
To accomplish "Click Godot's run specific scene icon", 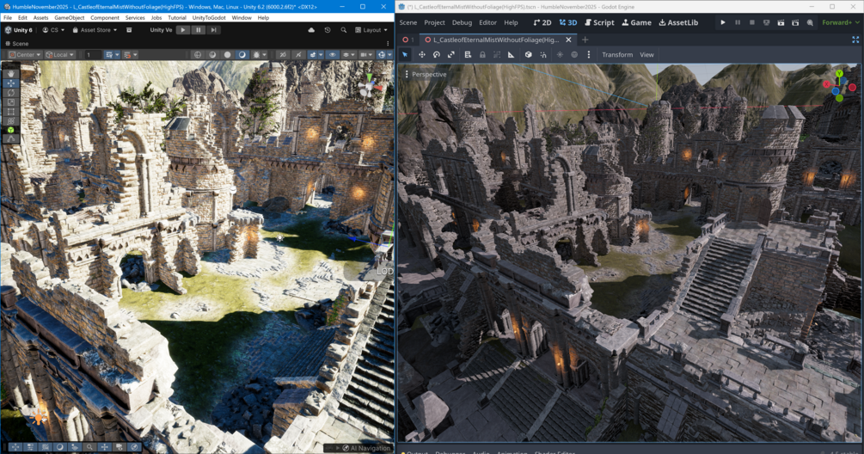I will (795, 22).
